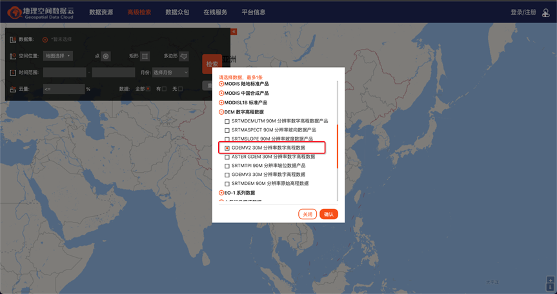The image size is (557, 294).
Task: Check SRTMASPECT 90M dataset checkbox
Action: (x=227, y=130)
